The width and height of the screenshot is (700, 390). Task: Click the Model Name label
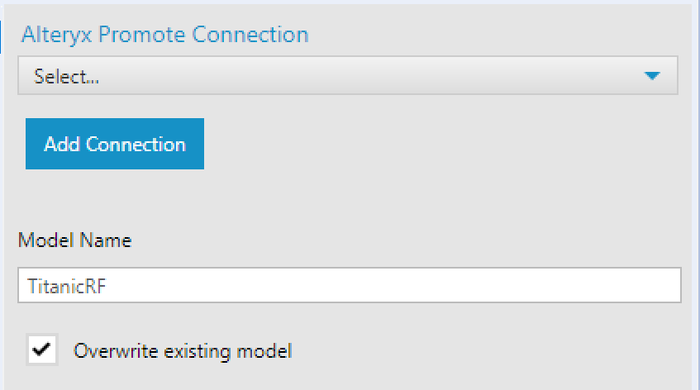pyautogui.click(x=74, y=240)
